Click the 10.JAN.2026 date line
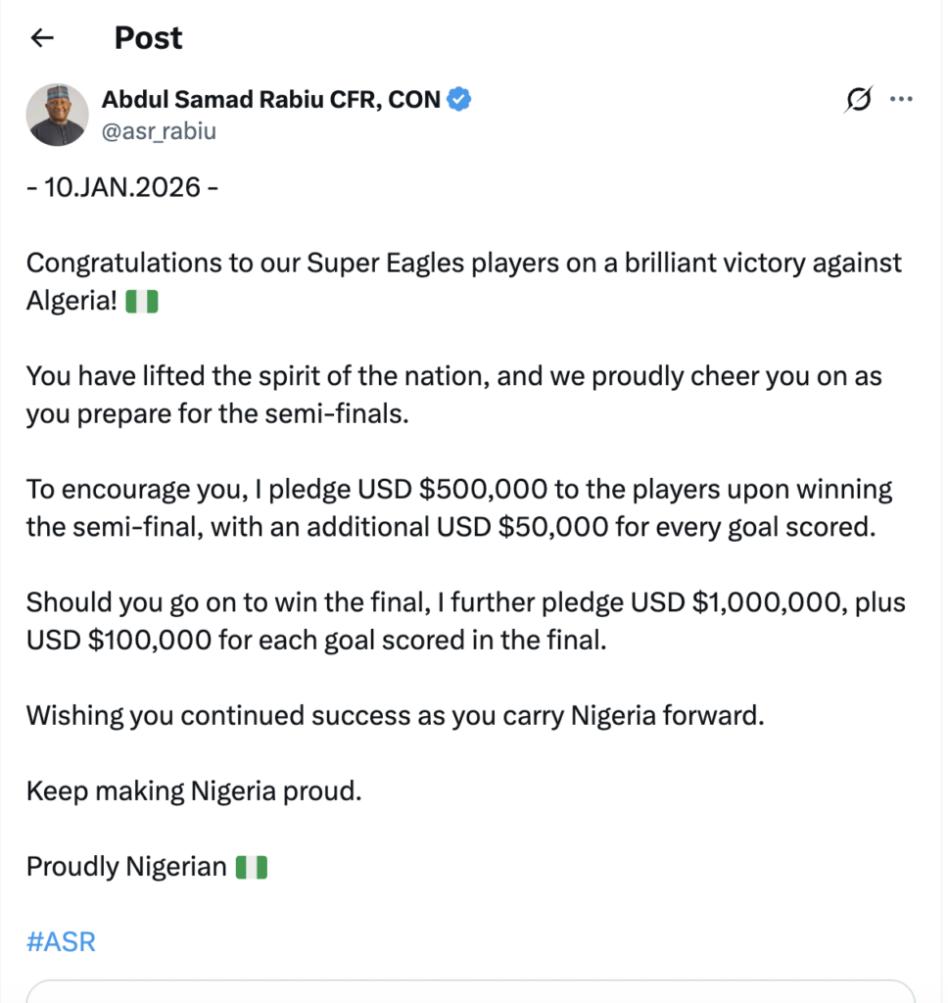 pos(121,187)
